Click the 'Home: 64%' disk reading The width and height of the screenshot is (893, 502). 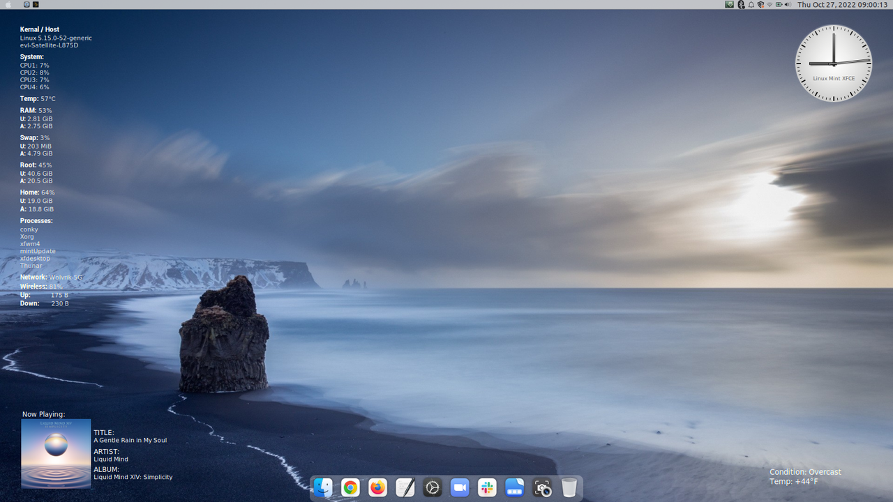point(38,192)
